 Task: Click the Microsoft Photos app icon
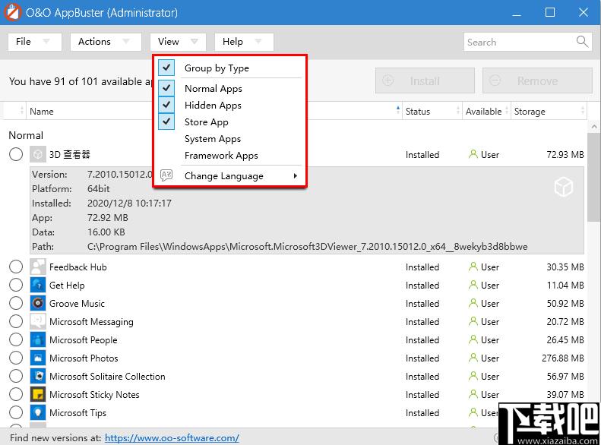click(37, 358)
